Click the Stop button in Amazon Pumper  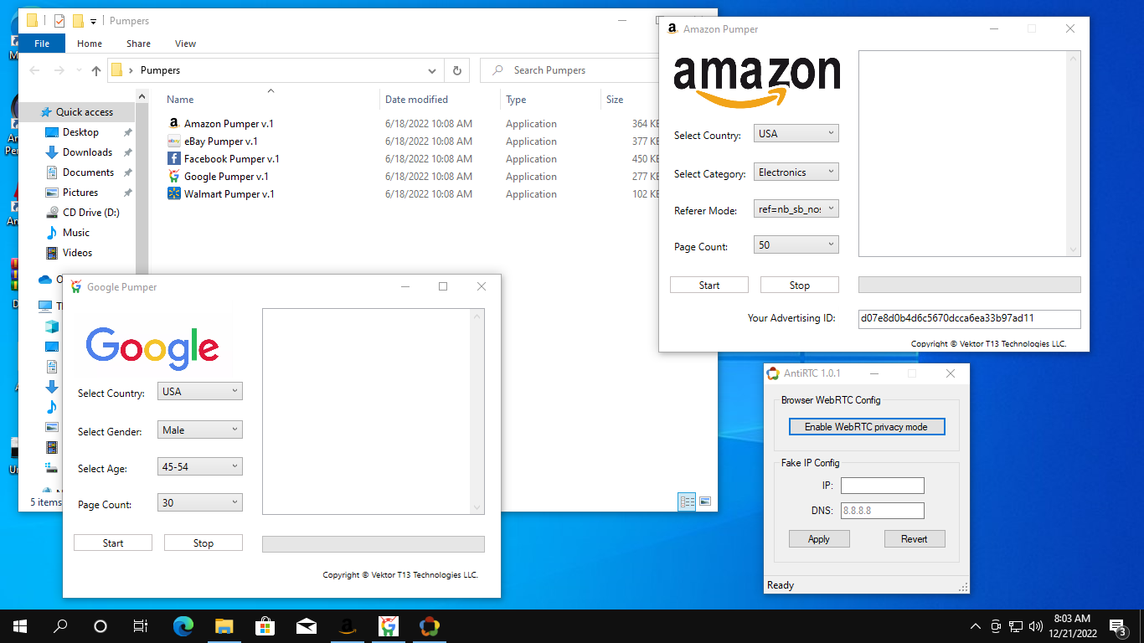800,285
